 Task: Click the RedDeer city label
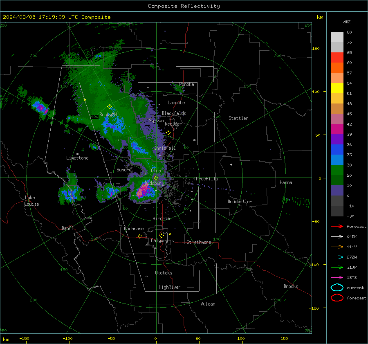pyautogui.click(x=173, y=124)
